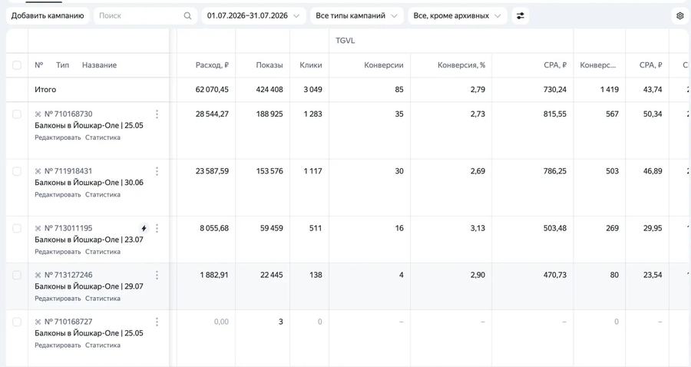691x367 pixels.
Task: Click campaign type icon beside № 710168727
Action: click(x=38, y=322)
